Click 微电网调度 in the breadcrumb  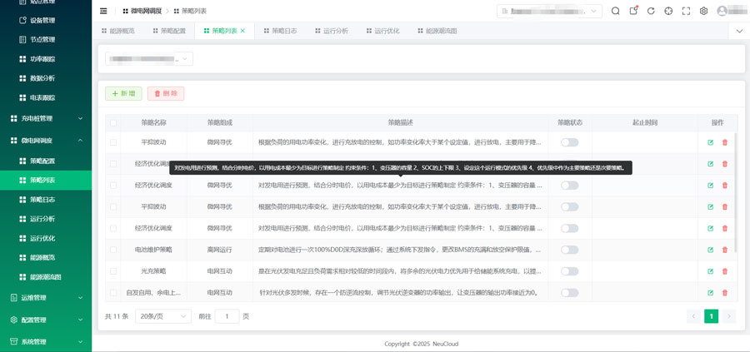pos(146,11)
